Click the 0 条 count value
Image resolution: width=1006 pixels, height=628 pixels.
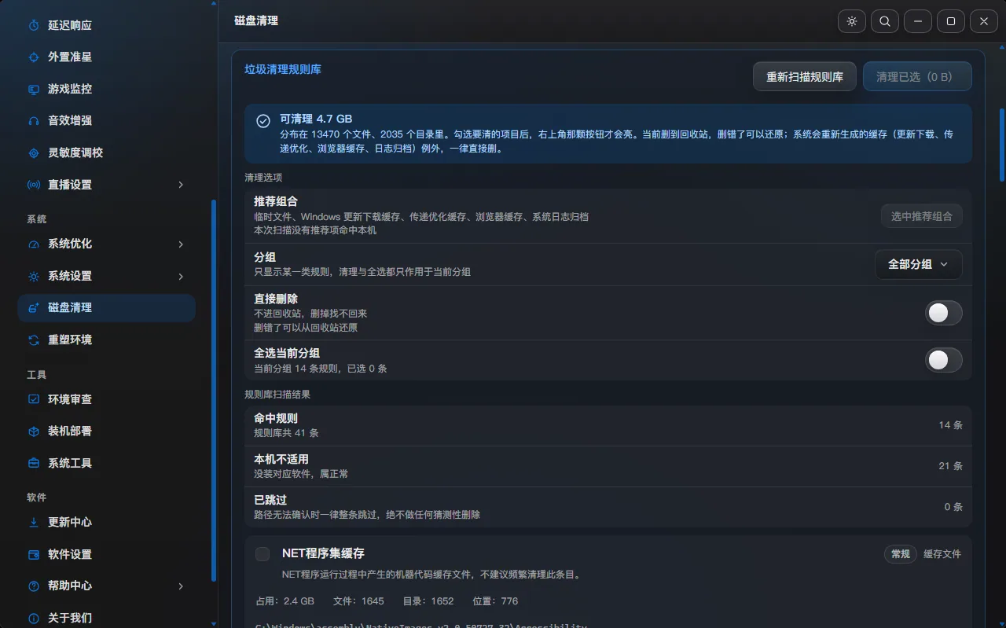point(953,507)
